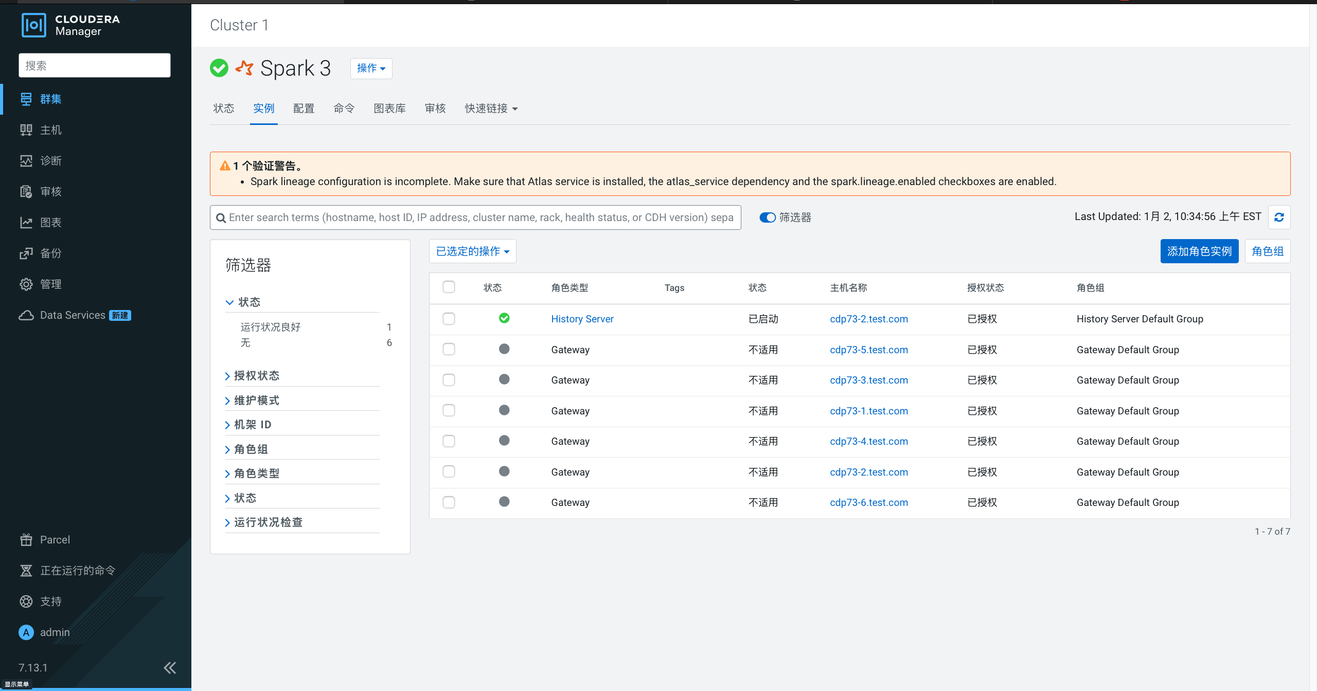Click the Cloudera Manager logo icon

coord(34,25)
